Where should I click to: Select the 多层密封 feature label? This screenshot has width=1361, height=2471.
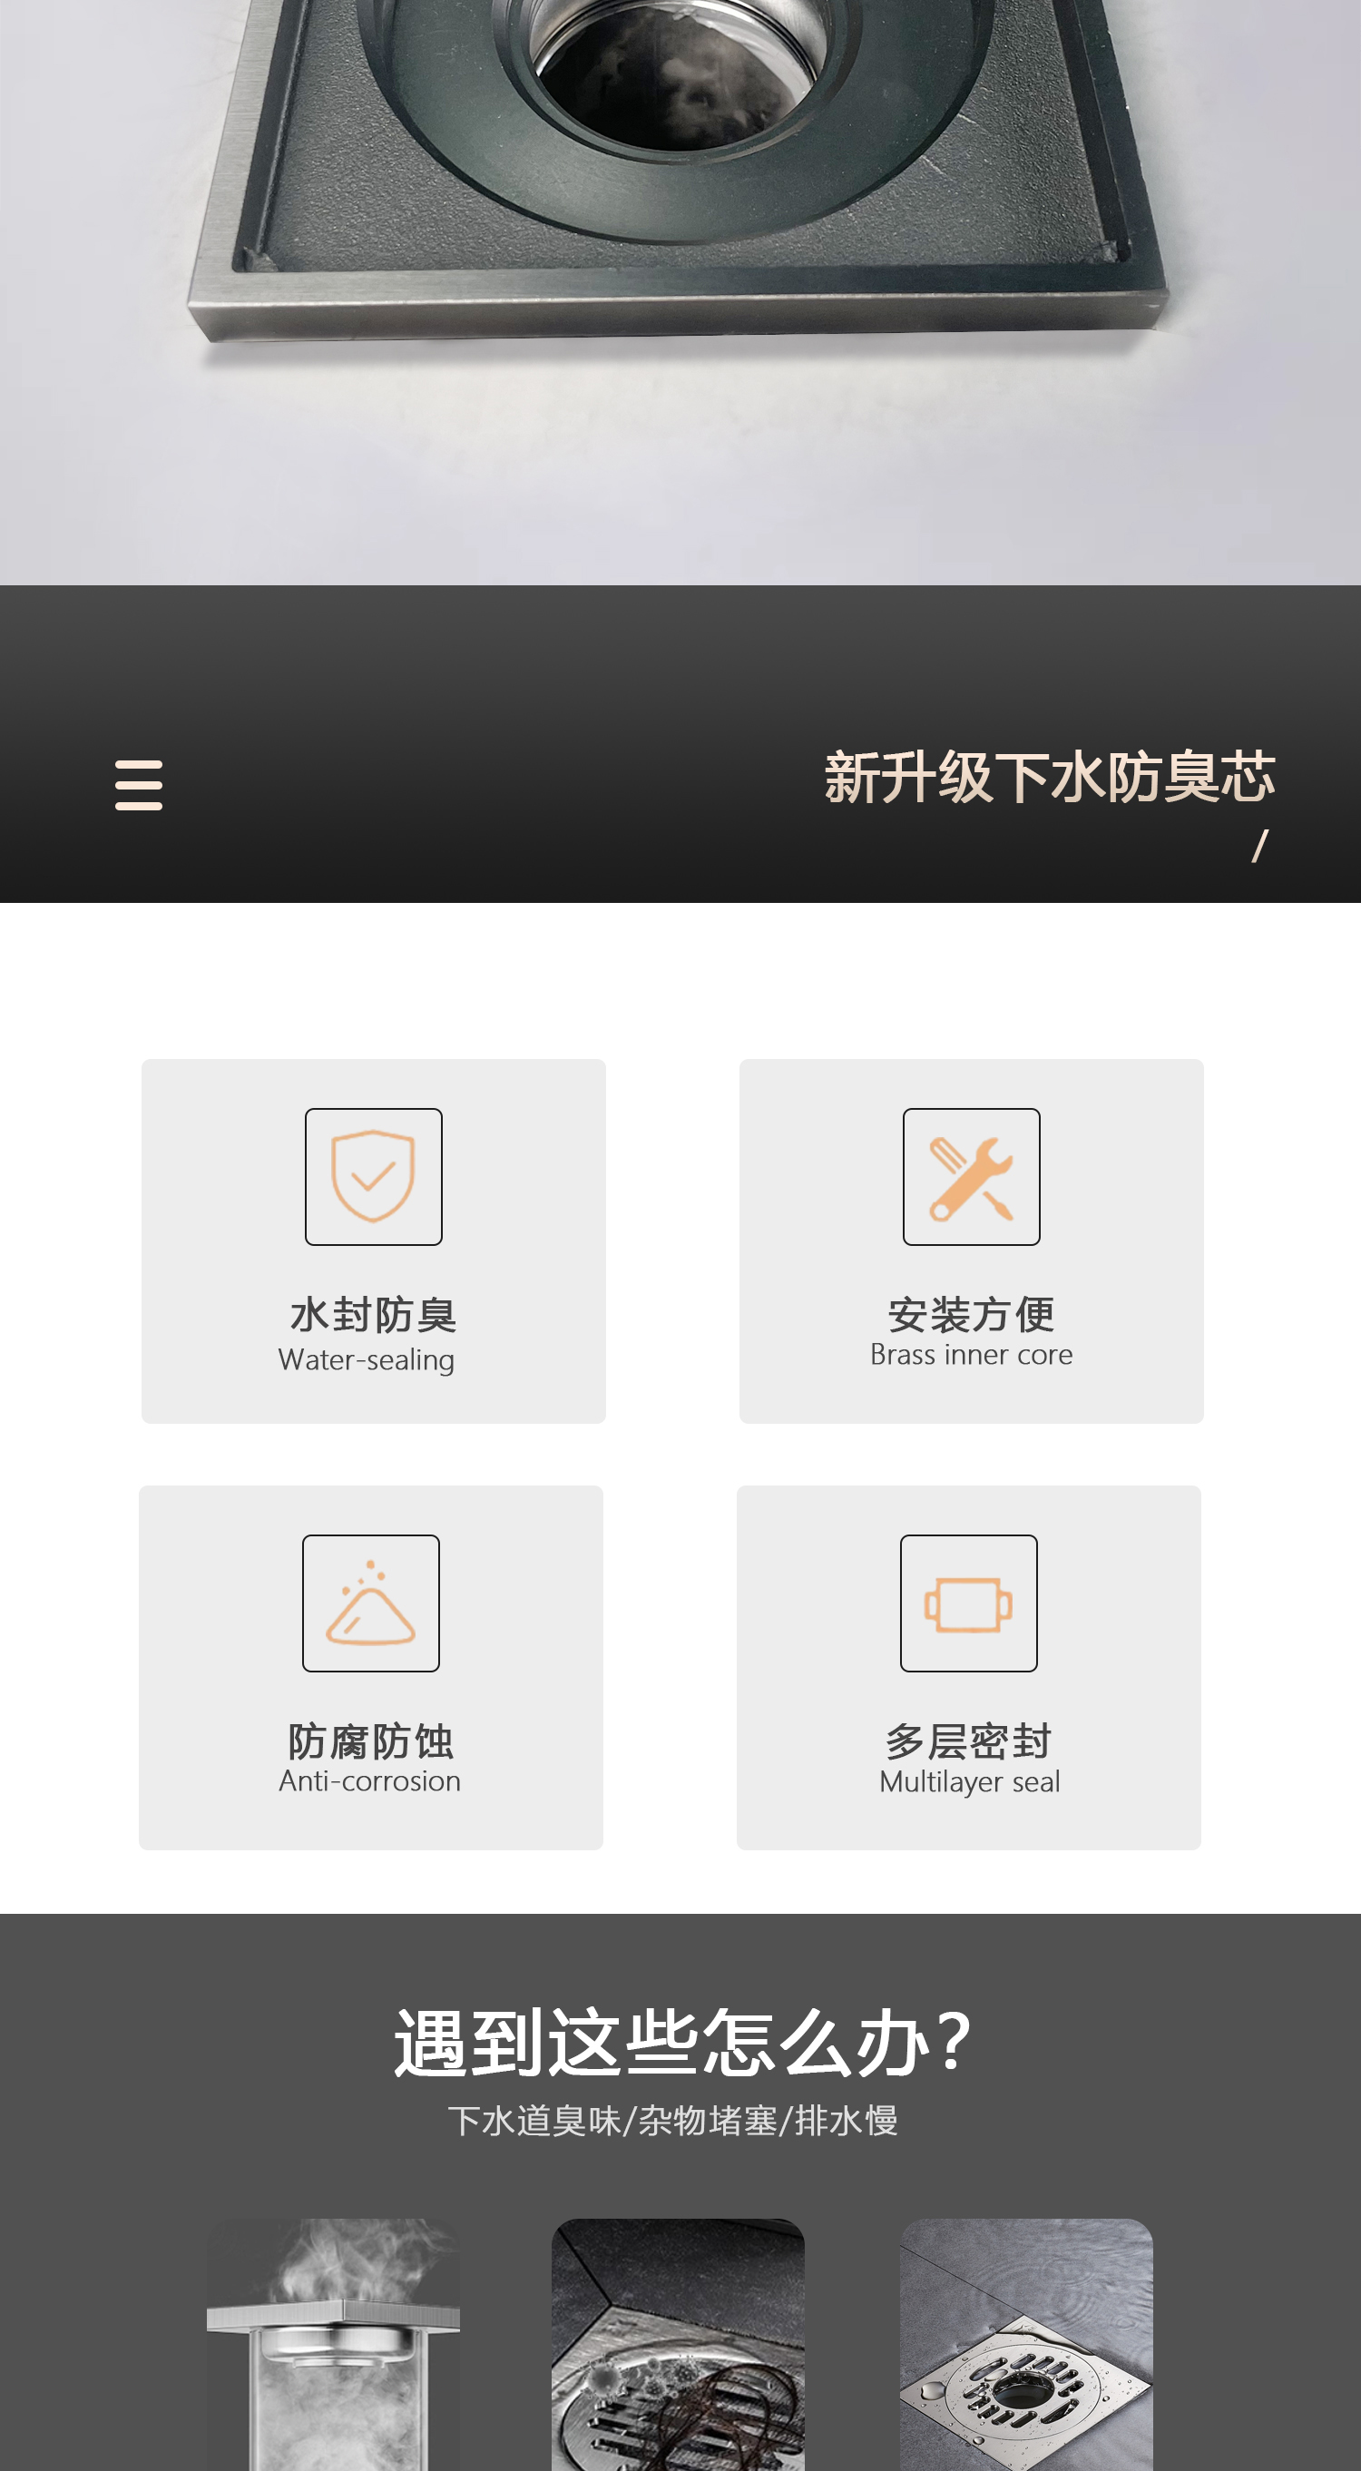coord(968,1740)
